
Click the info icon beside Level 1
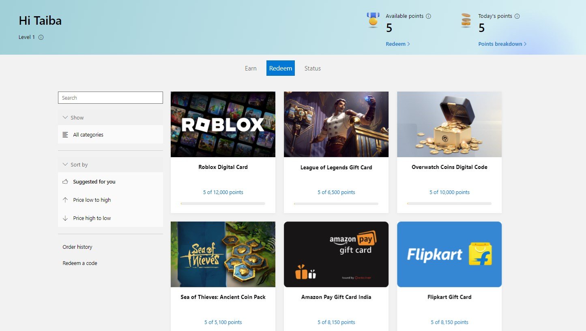coord(40,37)
